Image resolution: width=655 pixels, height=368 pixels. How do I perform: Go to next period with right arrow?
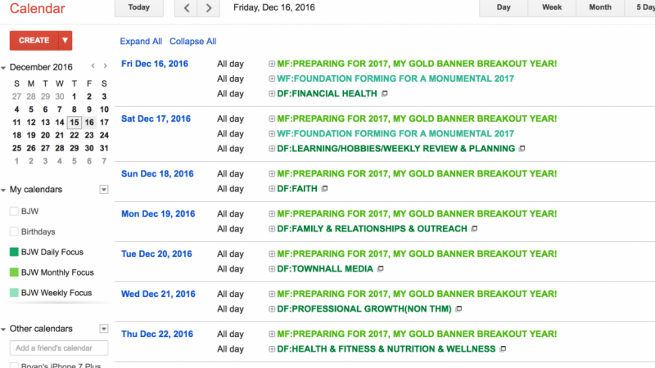209,8
